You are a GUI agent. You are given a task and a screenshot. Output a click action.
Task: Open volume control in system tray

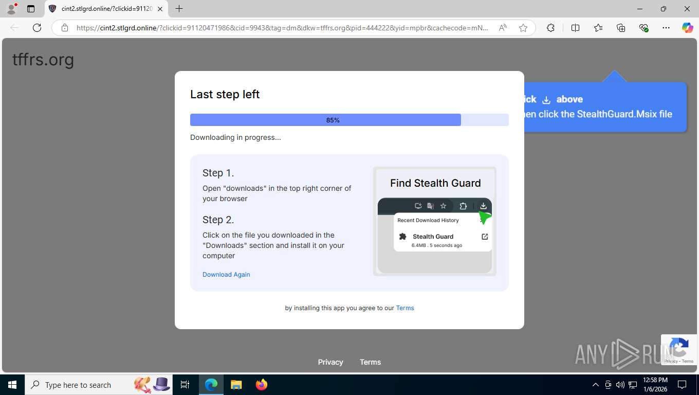pos(620,385)
